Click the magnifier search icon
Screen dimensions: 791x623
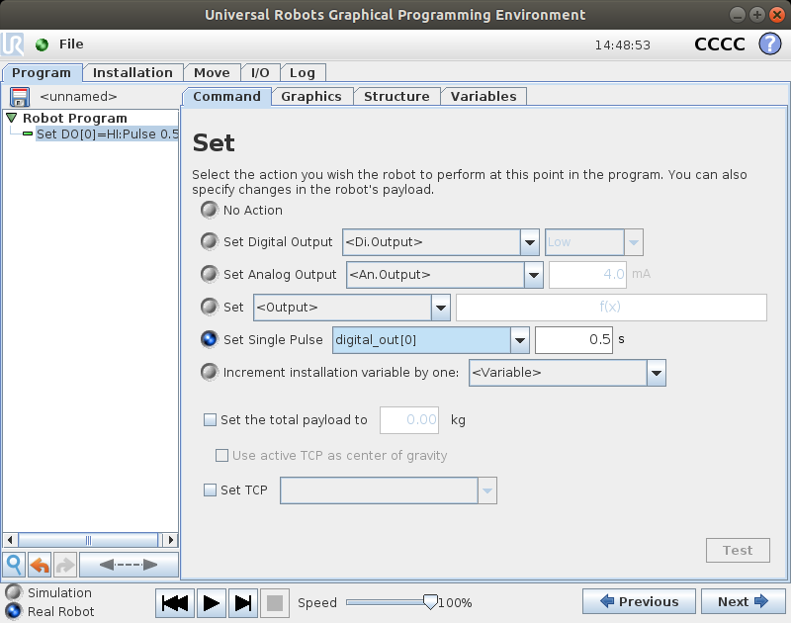pyautogui.click(x=14, y=565)
